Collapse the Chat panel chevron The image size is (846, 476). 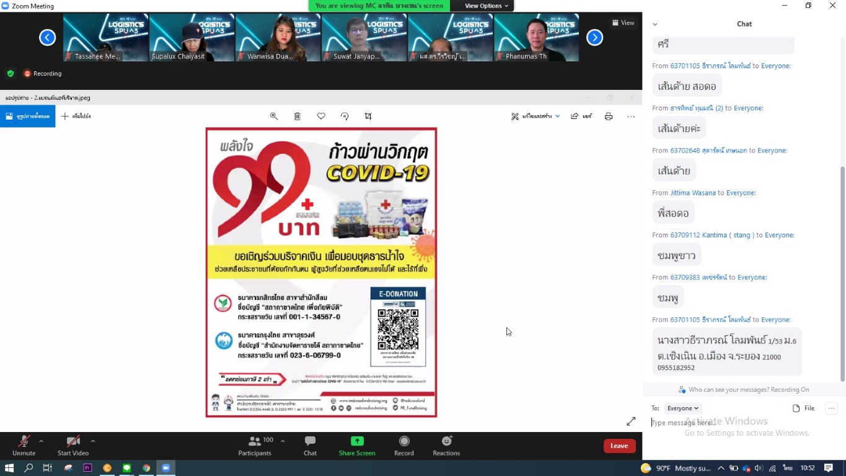pos(654,24)
